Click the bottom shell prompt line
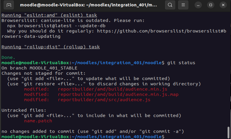Screen dimensions: 231x139 pyautogui.click(x=83, y=137)
